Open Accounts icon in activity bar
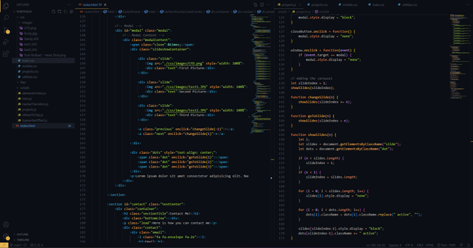 point(6,225)
